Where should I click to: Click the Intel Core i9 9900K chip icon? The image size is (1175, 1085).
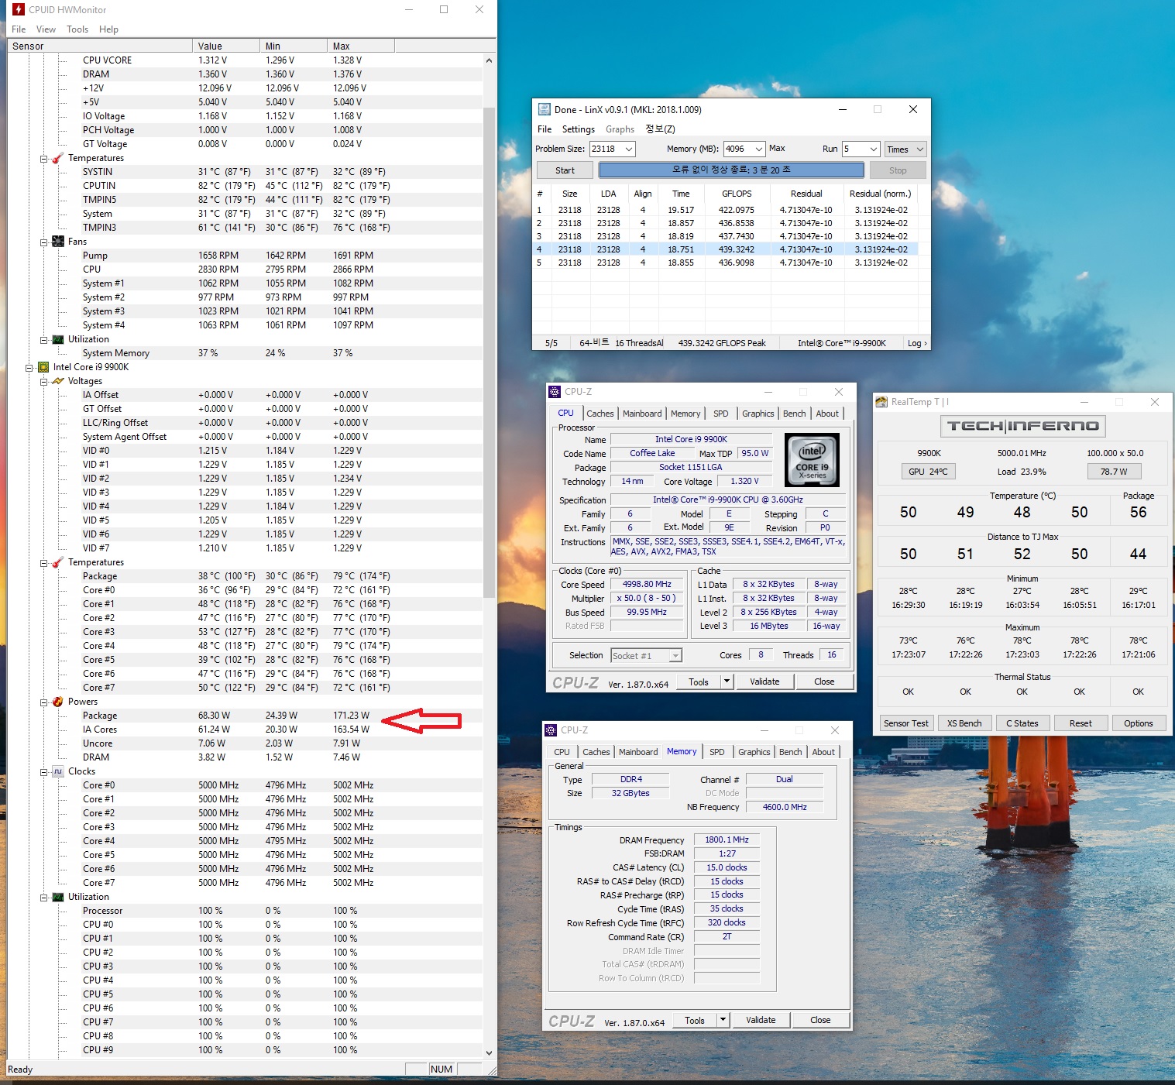coord(43,367)
